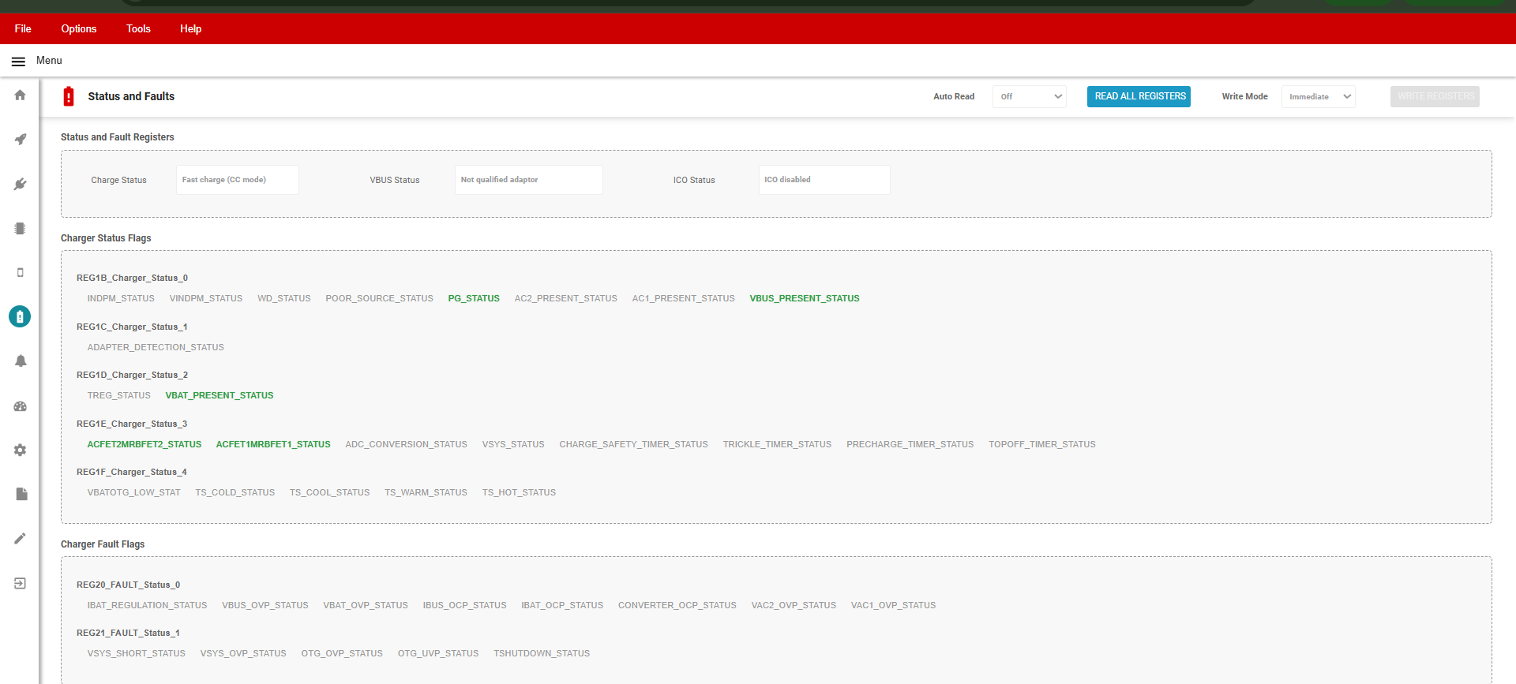
Task: Click the Charge Status field showing Fast charge
Action: pyautogui.click(x=238, y=180)
